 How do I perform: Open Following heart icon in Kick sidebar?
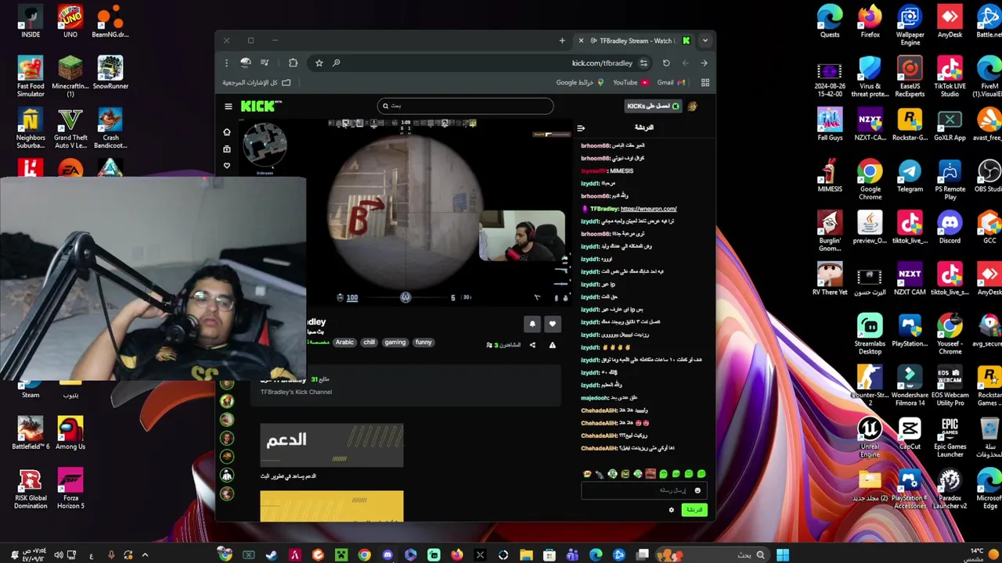(227, 166)
